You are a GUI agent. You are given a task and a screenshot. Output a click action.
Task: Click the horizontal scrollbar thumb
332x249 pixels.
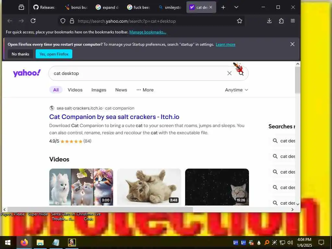point(100,209)
